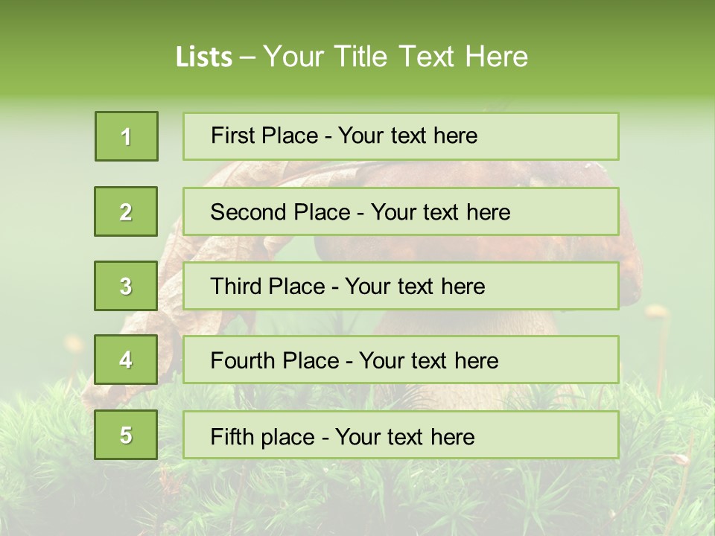Click the words 'Your text here' in First Place
Viewport: 715px width, 536px height.
click(407, 135)
